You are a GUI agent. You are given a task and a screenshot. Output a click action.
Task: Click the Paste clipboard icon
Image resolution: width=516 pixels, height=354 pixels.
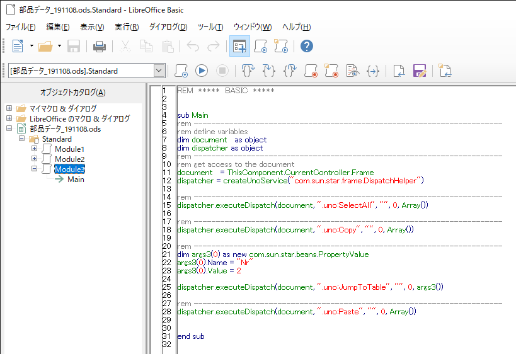[x=168, y=46]
